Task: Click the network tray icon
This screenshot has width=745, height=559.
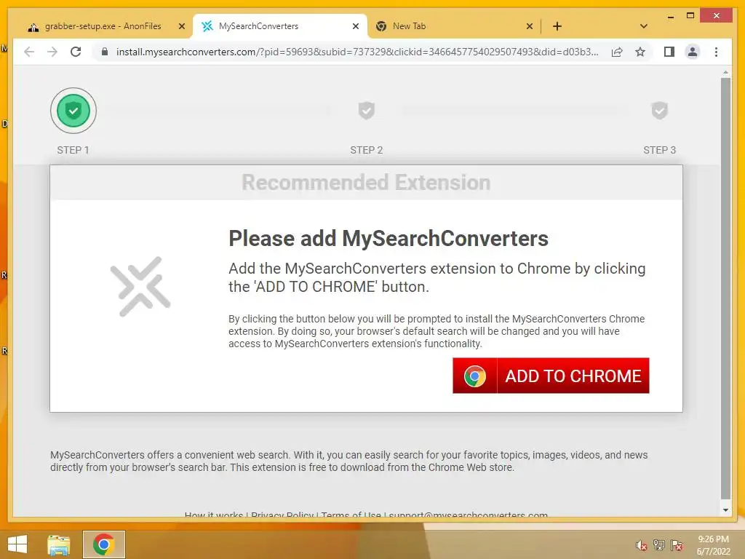Action: coord(658,545)
